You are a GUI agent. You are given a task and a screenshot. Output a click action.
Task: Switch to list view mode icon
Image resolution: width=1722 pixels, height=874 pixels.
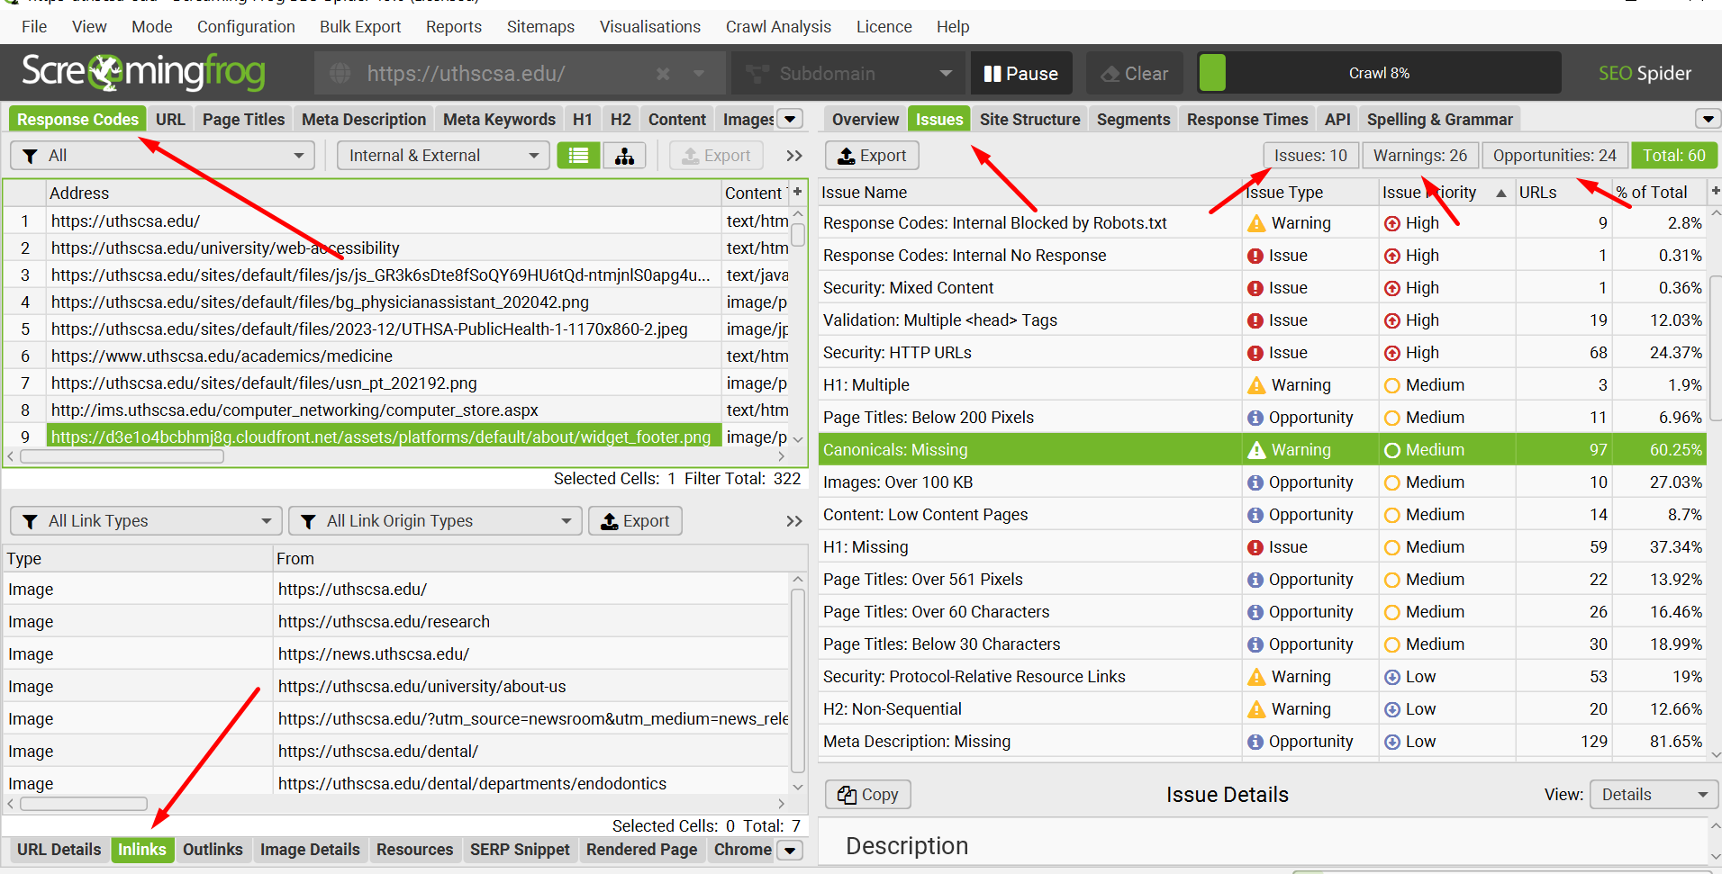pyautogui.click(x=578, y=156)
